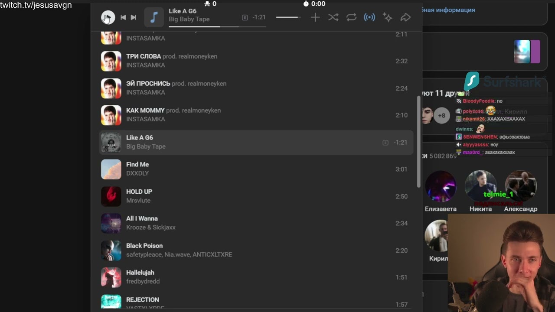Open INSTASAMKA artist under ЭЙ ПРОСНИСЬ
555x312 pixels.
[x=146, y=92]
